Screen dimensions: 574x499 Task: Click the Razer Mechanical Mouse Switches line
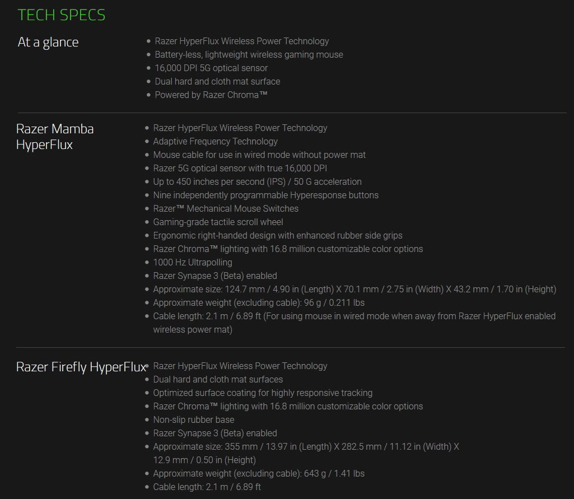point(226,209)
